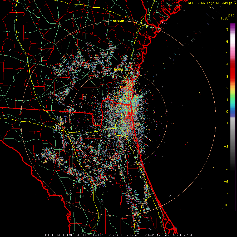The width and height of the screenshot is (237, 237).
Task: Click the DIFFERENTIAL REFLECTIVITY (ZDR) caption text
Action: point(82,235)
